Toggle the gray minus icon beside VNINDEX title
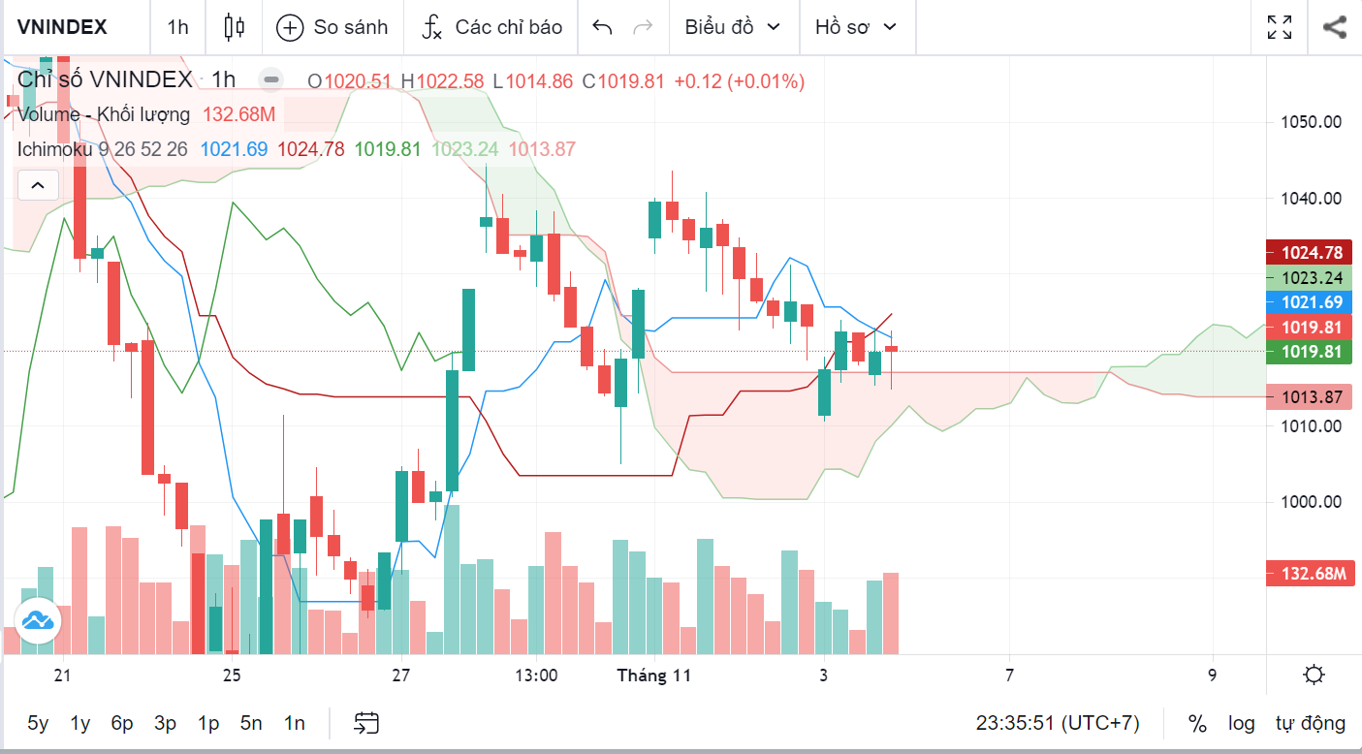 (272, 80)
